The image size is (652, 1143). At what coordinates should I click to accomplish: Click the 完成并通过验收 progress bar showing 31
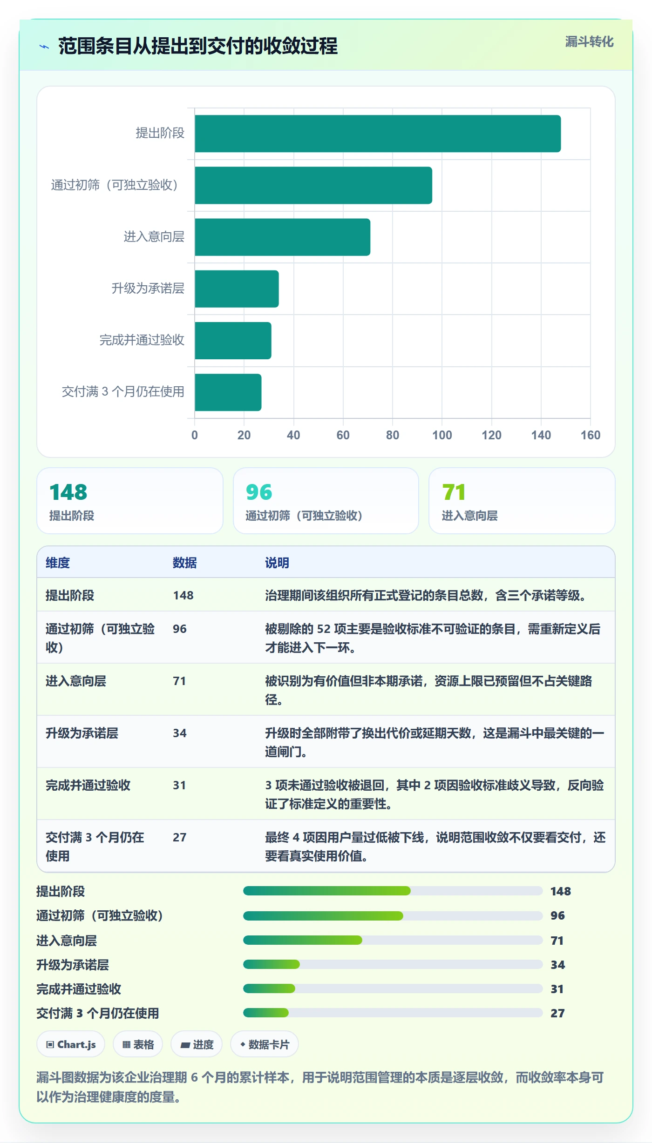pos(393,988)
